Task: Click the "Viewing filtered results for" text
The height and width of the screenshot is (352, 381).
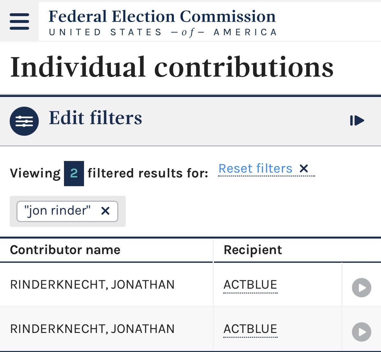Action: (148, 174)
